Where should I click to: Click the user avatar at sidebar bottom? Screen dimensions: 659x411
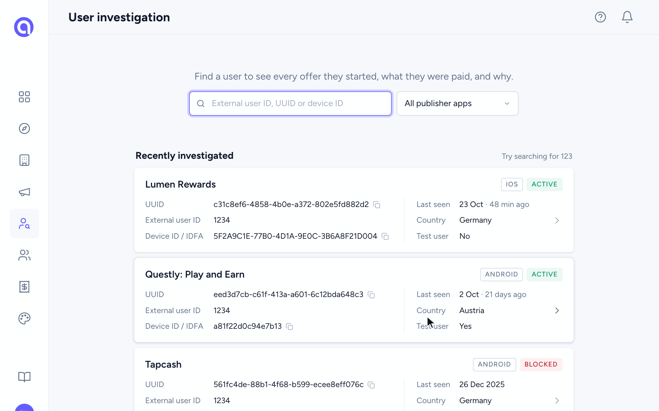[24, 408]
